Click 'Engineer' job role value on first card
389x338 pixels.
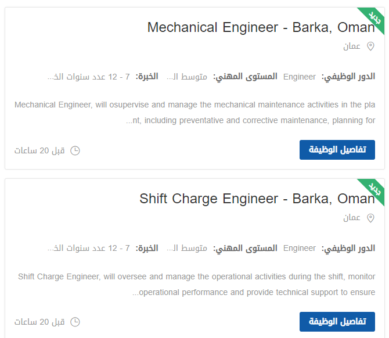300,77
